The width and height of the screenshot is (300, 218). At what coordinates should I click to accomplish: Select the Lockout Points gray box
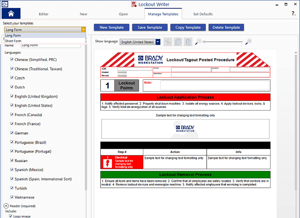(x=127, y=86)
